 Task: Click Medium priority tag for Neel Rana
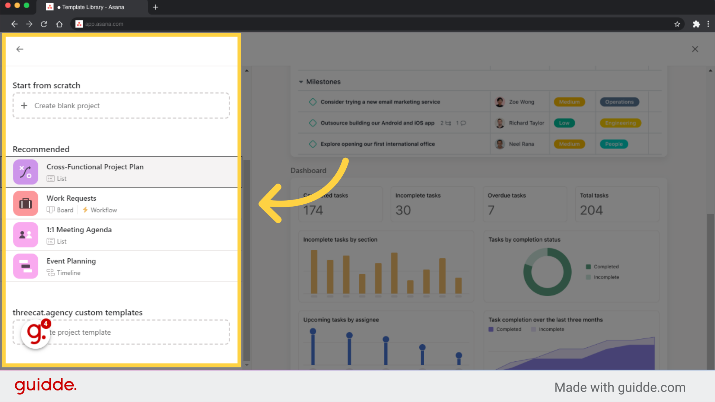(569, 144)
